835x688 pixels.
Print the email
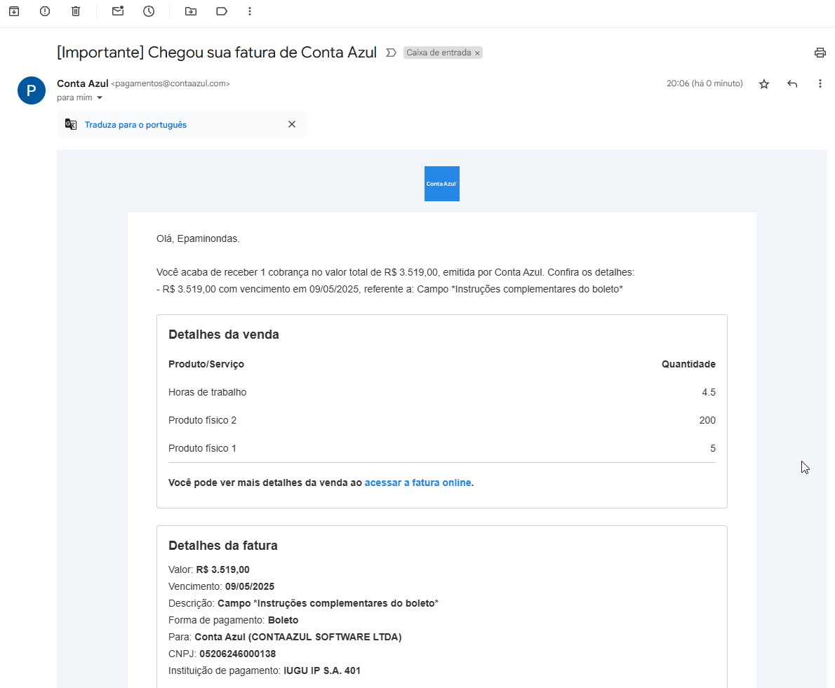point(820,52)
